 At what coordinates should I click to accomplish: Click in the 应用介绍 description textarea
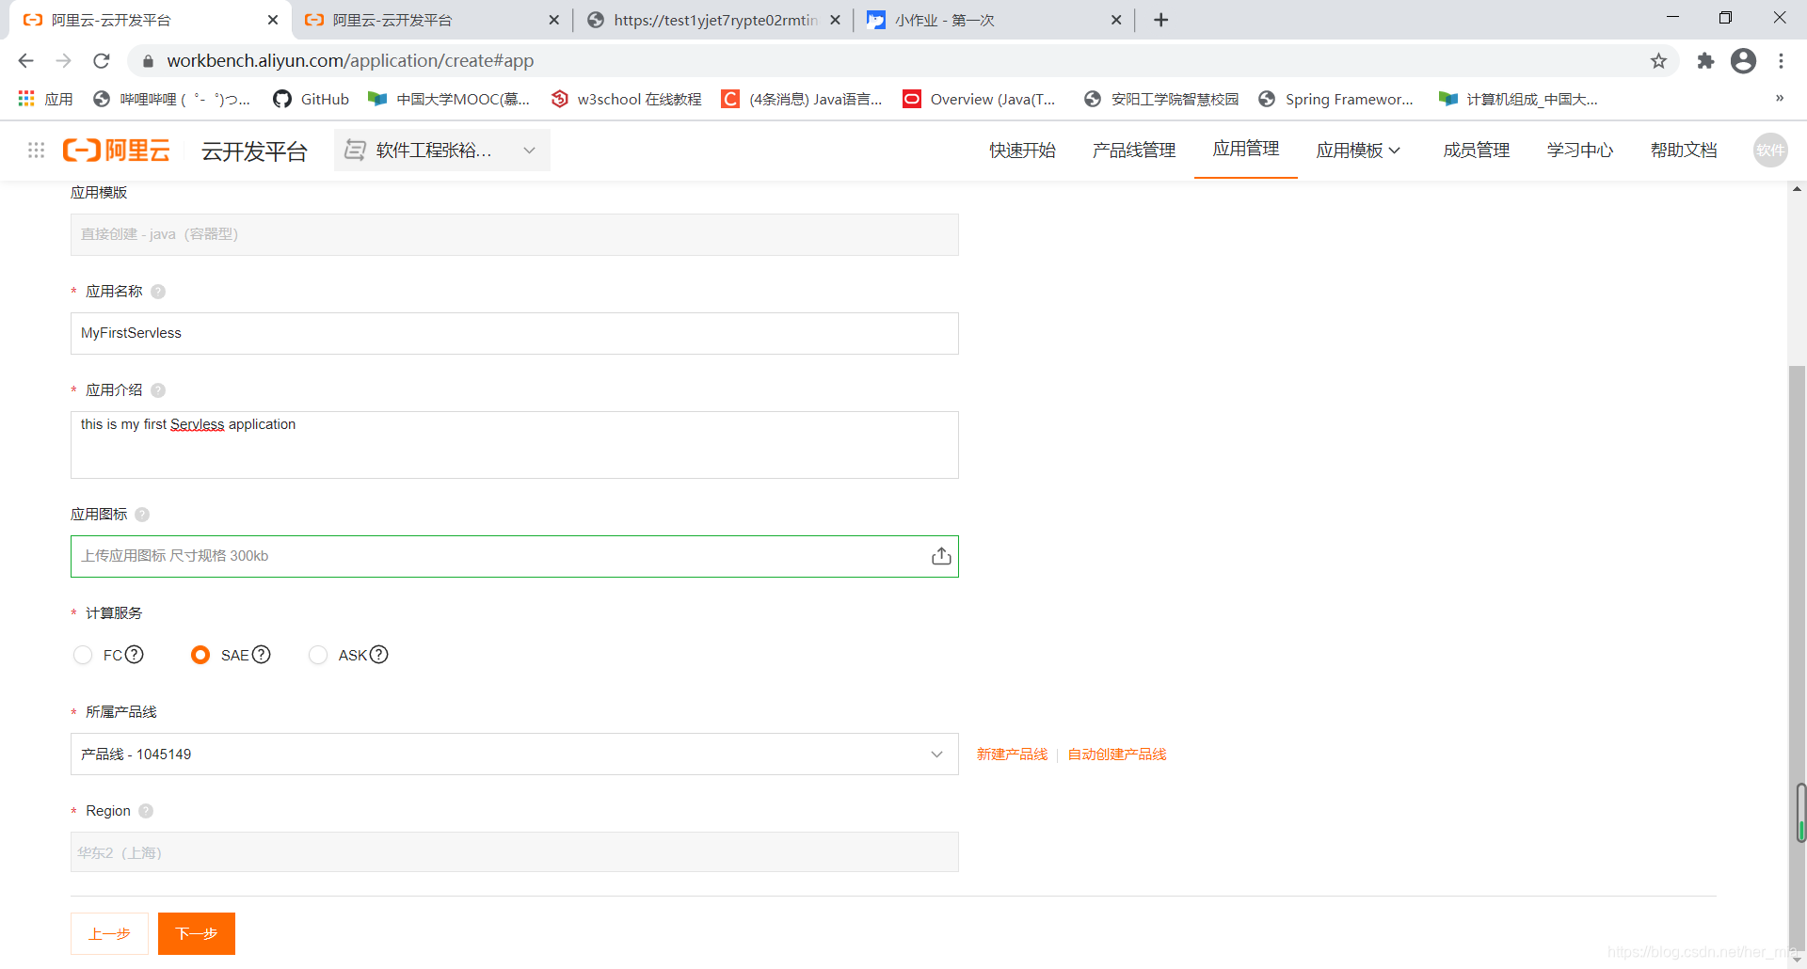pos(515,445)
